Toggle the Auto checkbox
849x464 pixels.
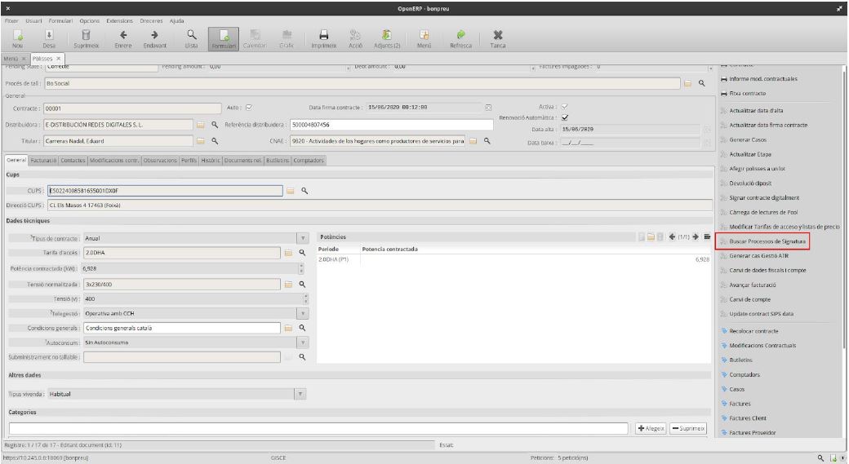[248, 107]
